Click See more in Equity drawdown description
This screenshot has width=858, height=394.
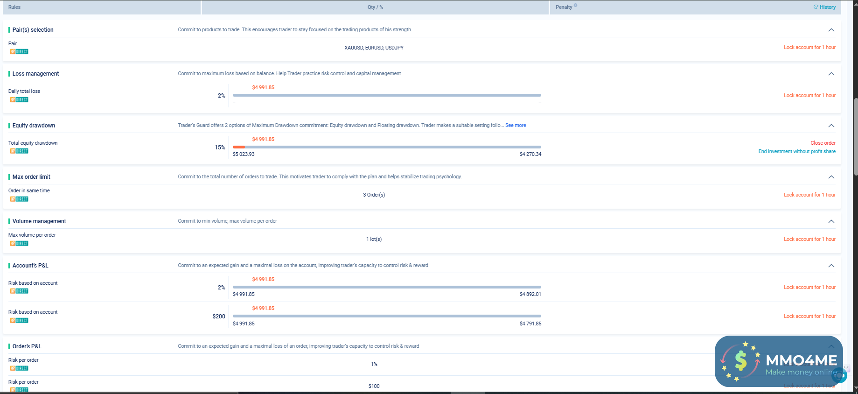[516, 125]
